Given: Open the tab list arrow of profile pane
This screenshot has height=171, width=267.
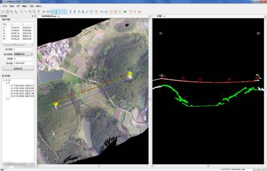Looking at the screenshot, I should tap(265, 16).
